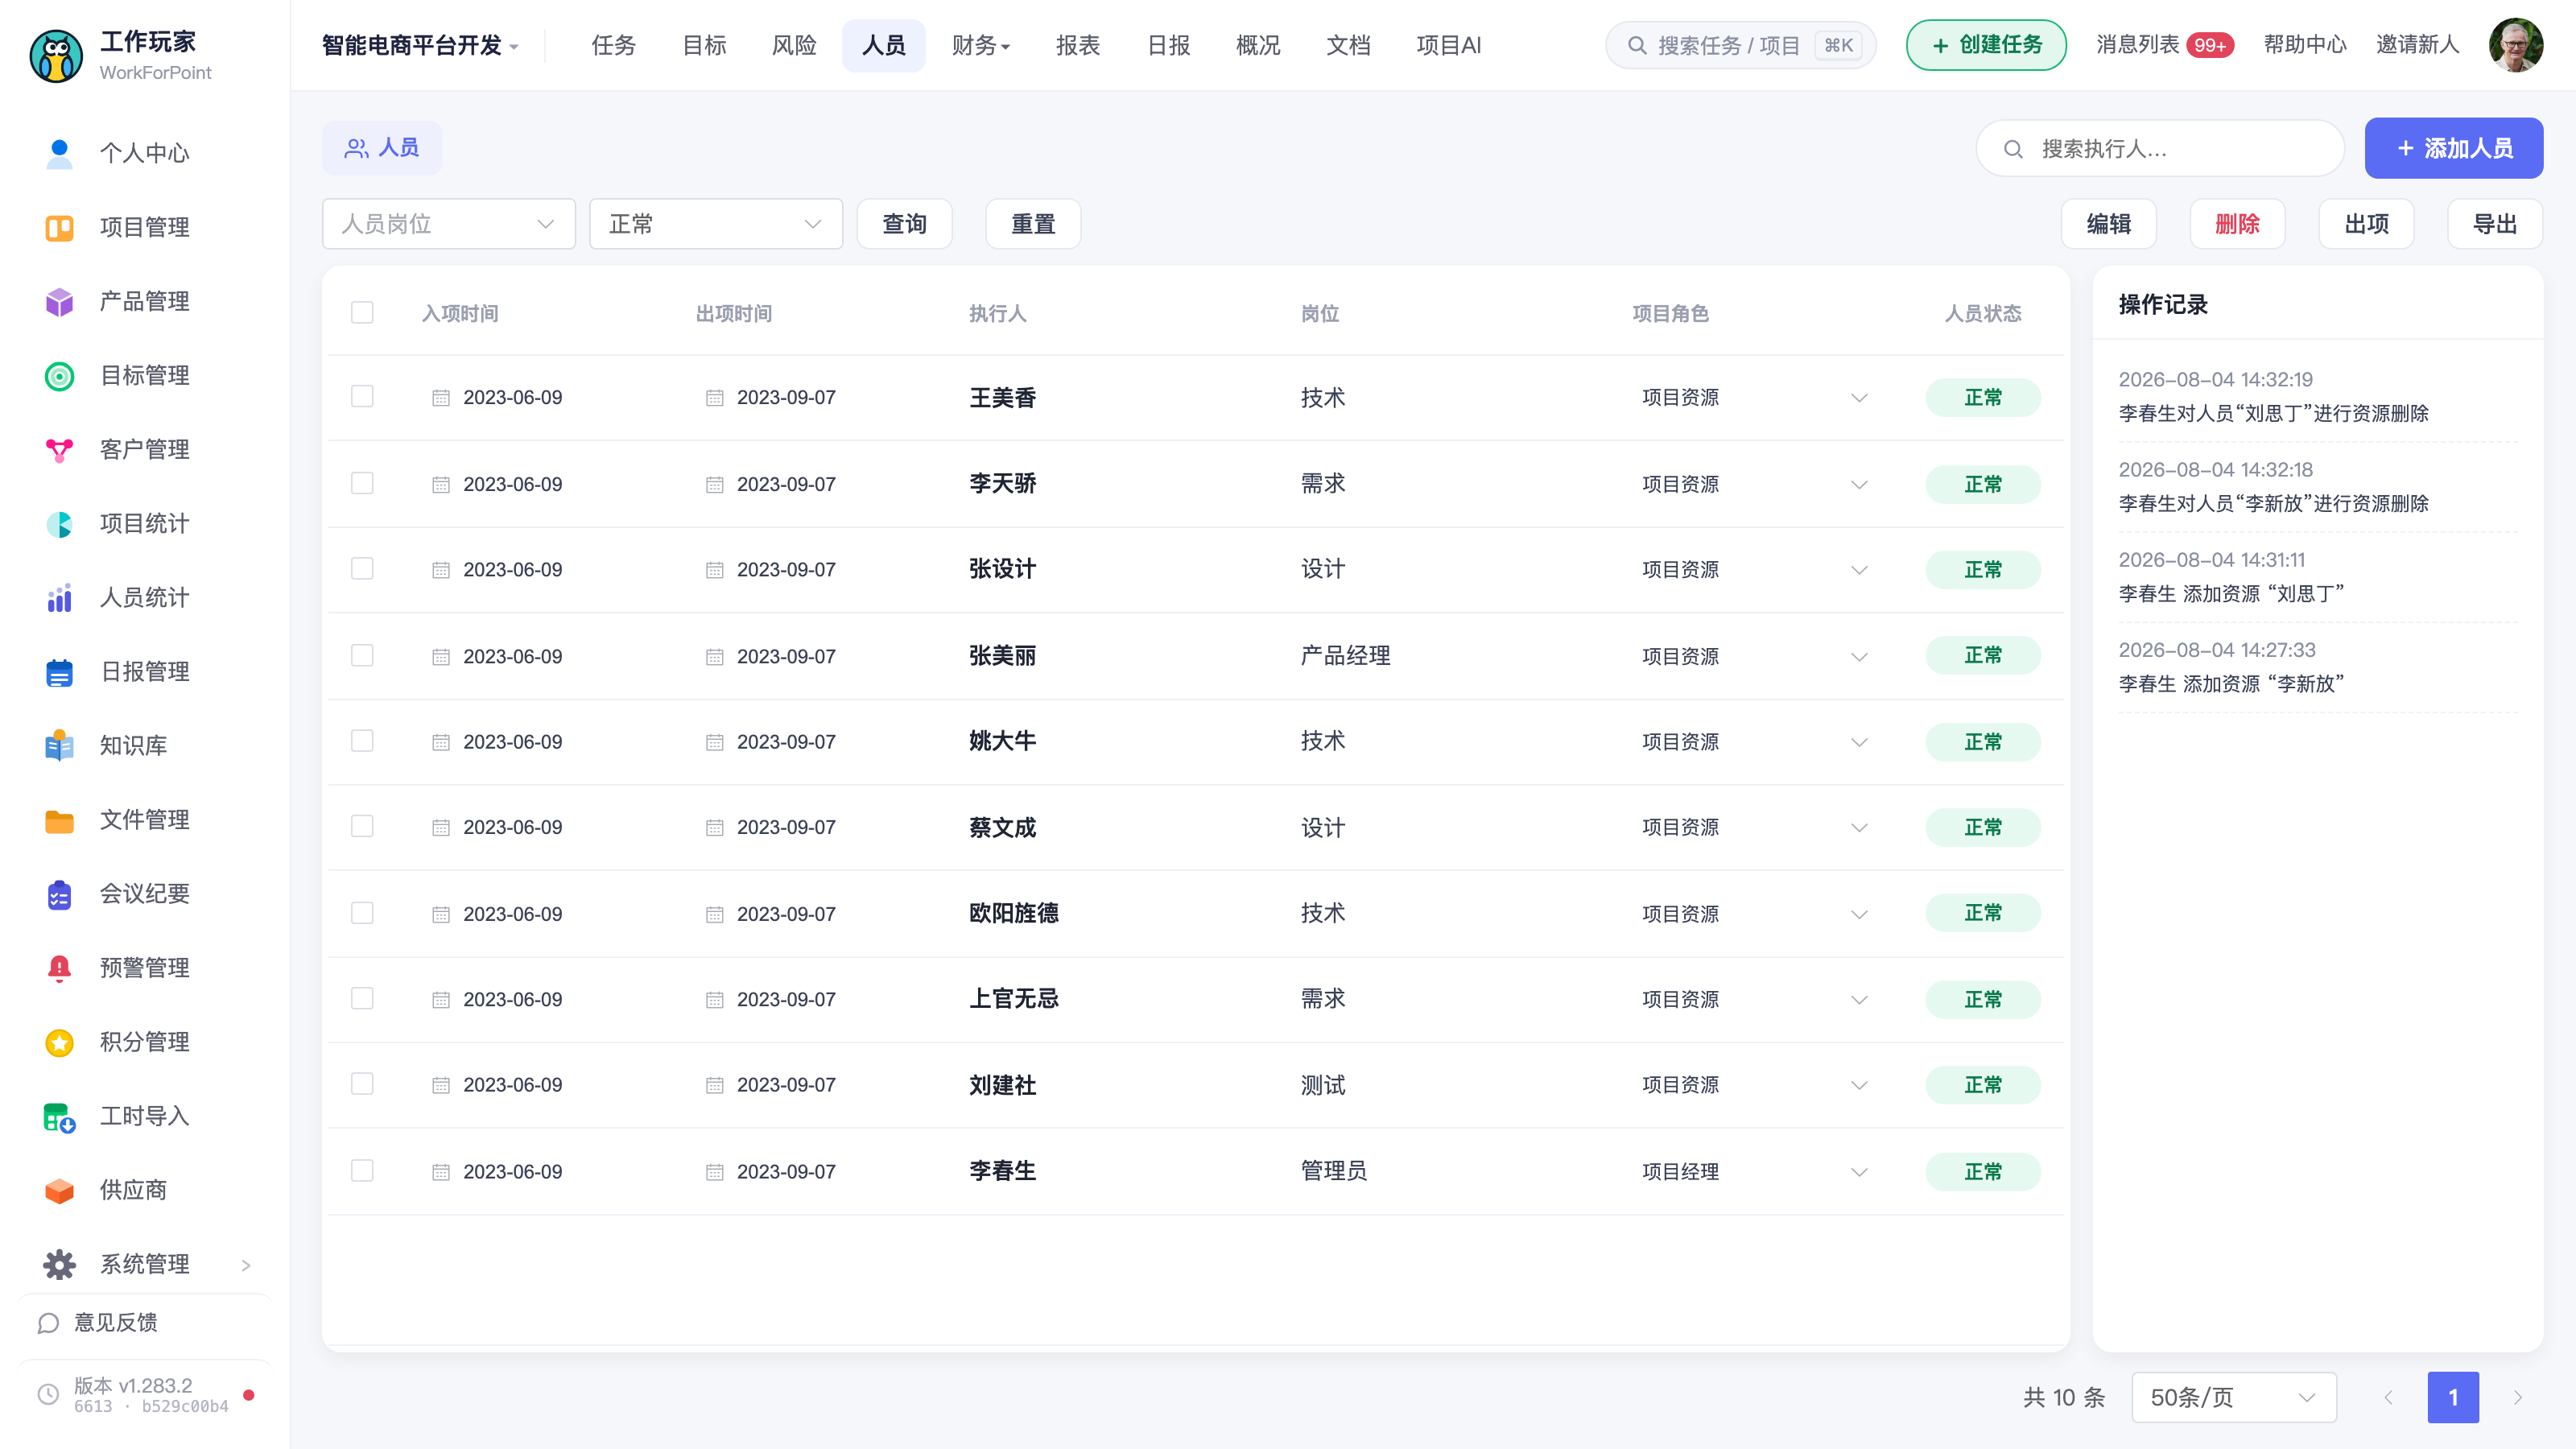Open 目标管理 target icon
The height and width of the screenshot is (1449, 2576).
[x=60, y=376]
